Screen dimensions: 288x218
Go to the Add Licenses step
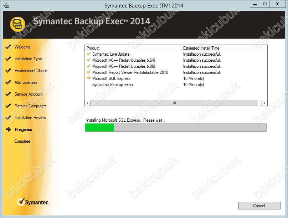pos(26,82)
